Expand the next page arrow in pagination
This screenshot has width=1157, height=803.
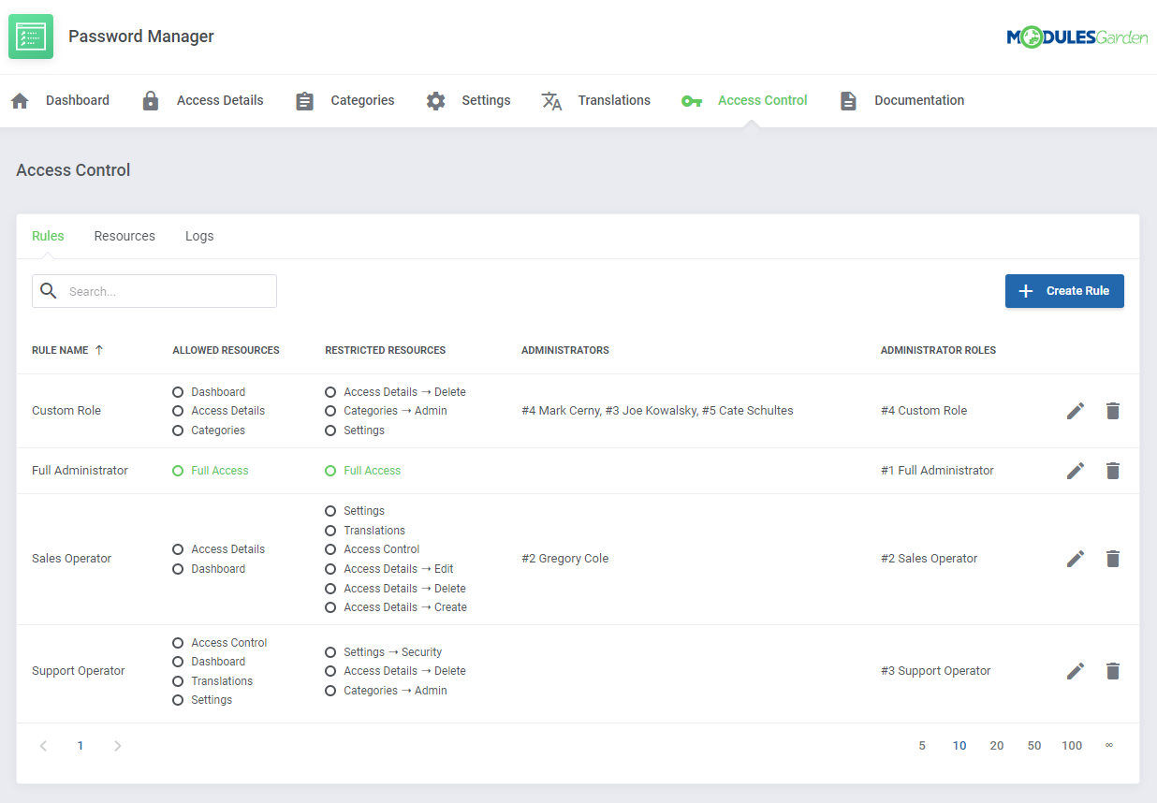pyautogui.click(x=117, y=745)
